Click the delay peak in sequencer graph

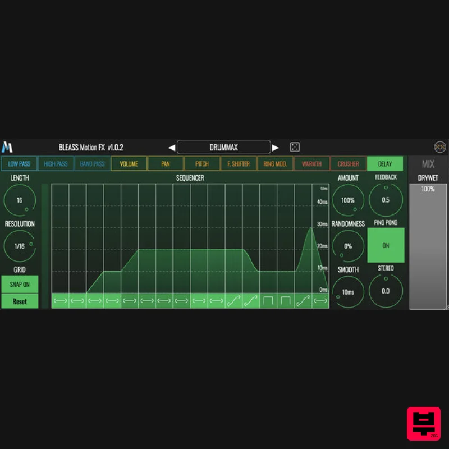pos(311,228)
